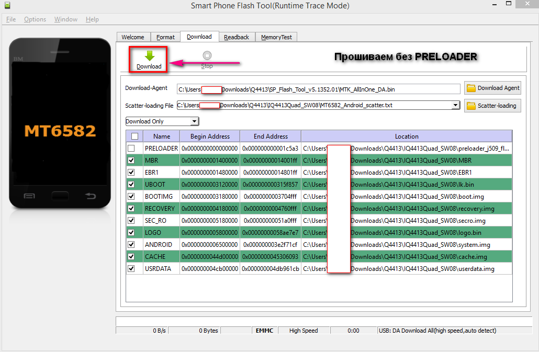Select the ANDROID name cell
The width and height of the screenshot is (539, 352).
(x=162, y=244)
